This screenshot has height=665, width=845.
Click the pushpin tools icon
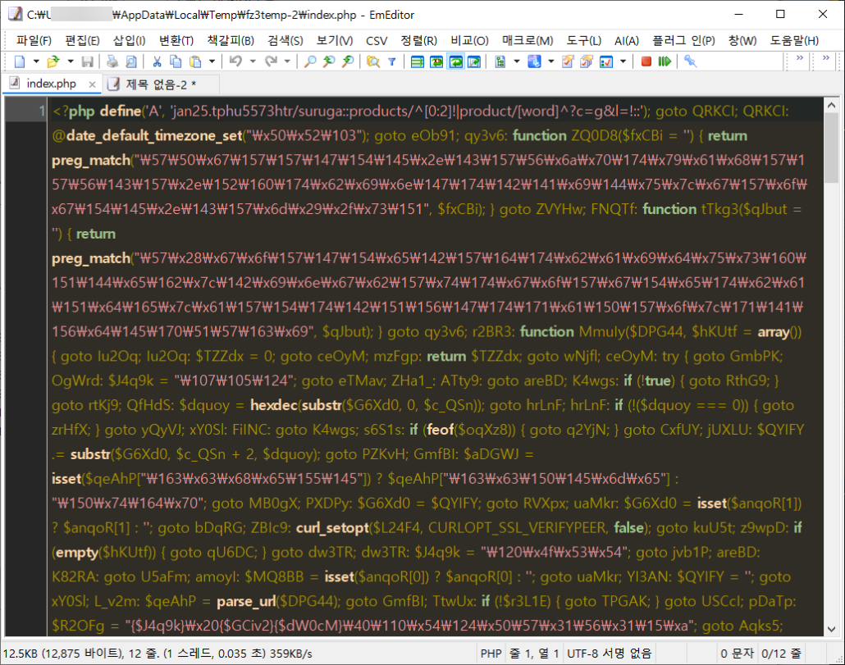[690, 61]
